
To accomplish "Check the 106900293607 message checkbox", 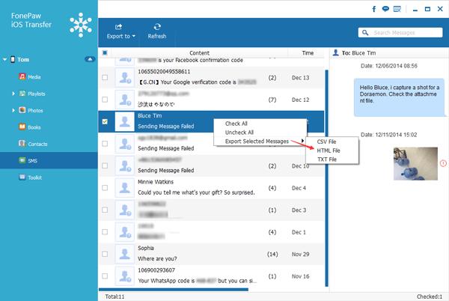I will coord(105,276).
